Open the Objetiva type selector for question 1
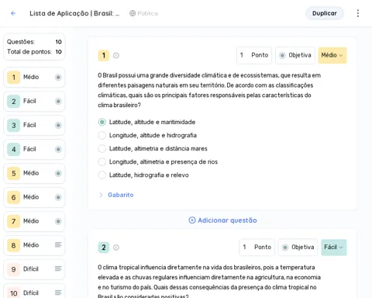 coord(295,55)
